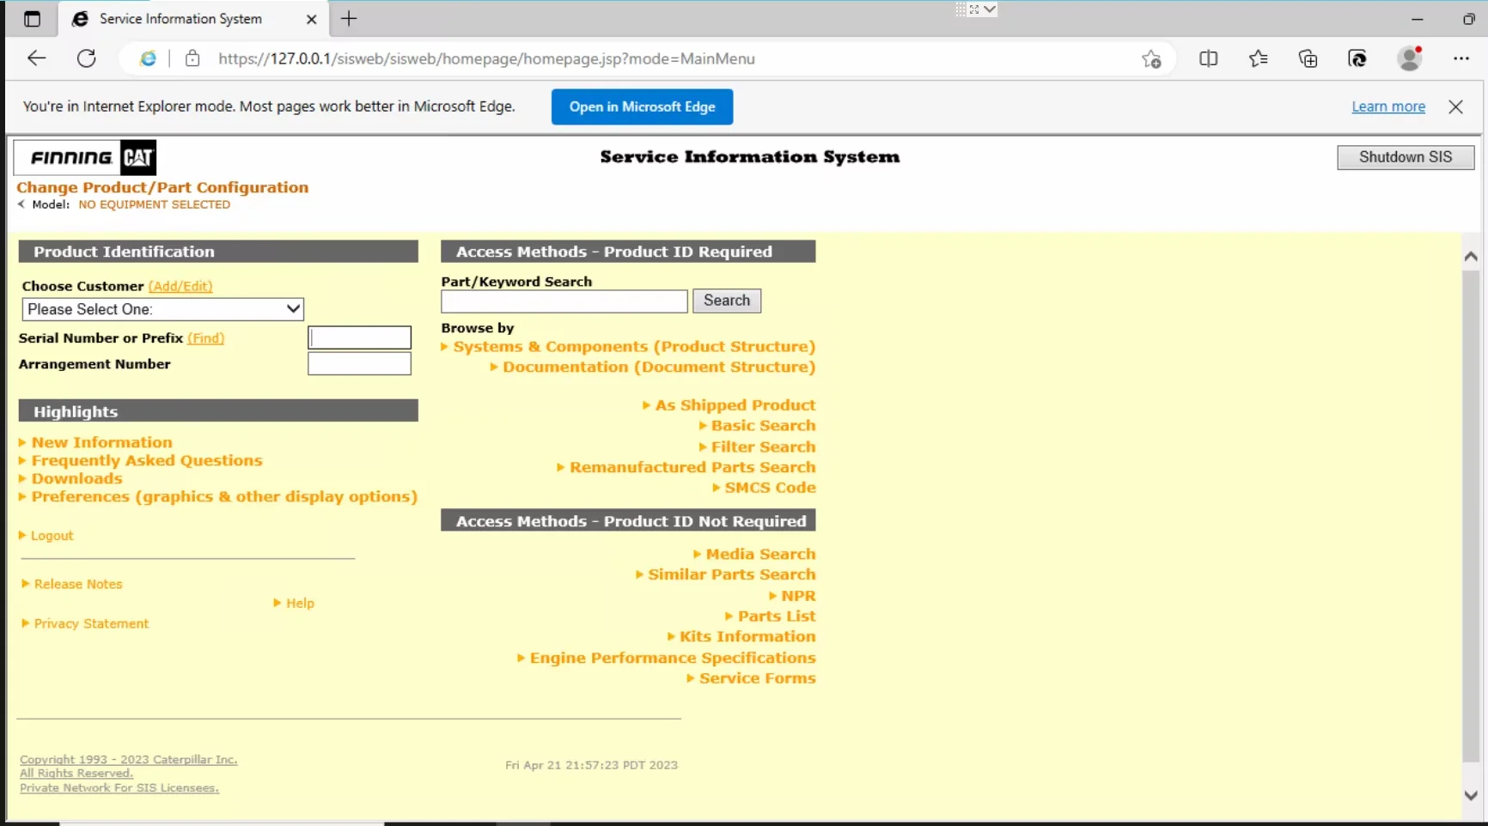The height and width of the screenshot is (826, 1488).
Task: Open the Favorites list icon
Action: click(x=1258, y=58)
